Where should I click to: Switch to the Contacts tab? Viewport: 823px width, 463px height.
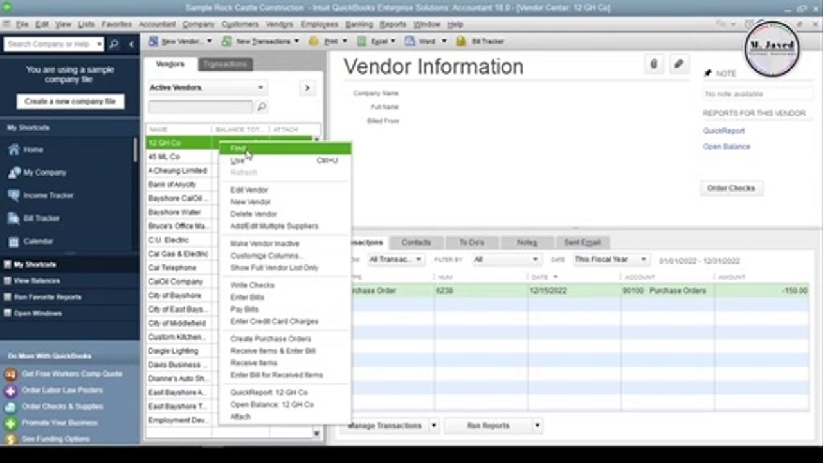(x=416, y=242)
